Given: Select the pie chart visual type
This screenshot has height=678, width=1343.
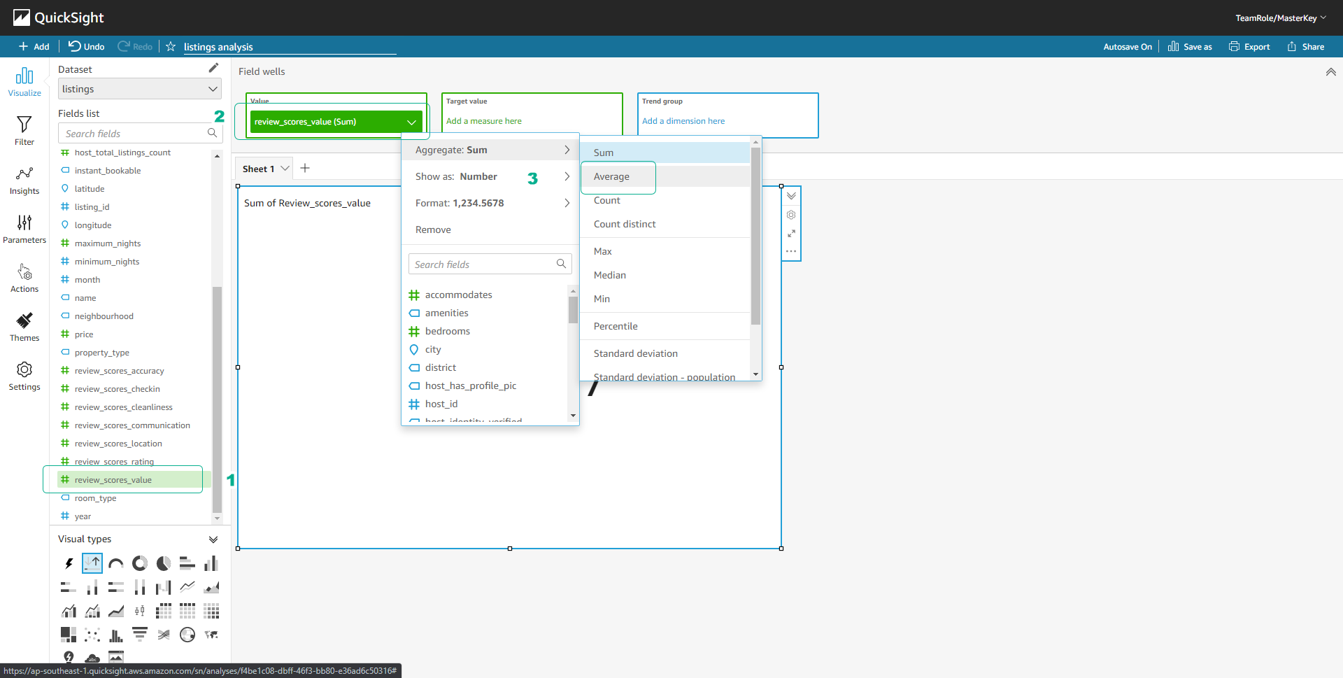Looking at the screenshot, I should pyautogui.click(x=164, y=563).
